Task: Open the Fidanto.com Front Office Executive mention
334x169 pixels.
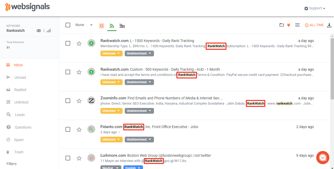Action: point(149,127)
